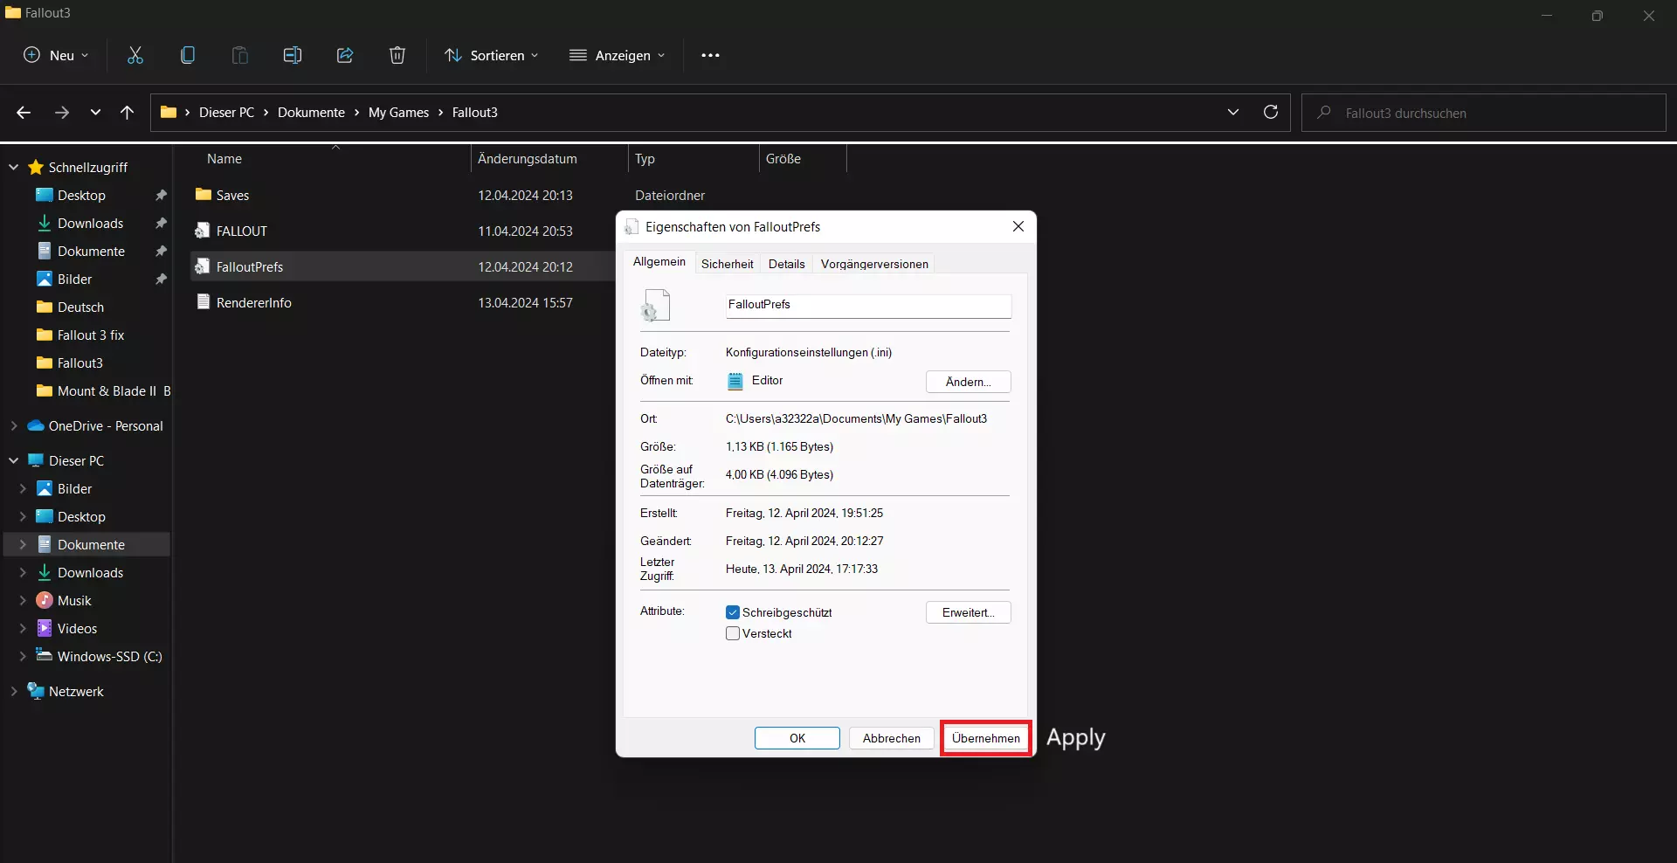Expand the OneDrive - Personal tree node
The image size is (1677, 863).
click(x=14, y=426)
